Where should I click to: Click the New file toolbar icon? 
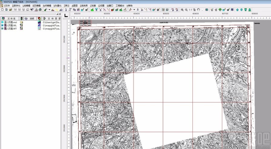coord(2,10)
